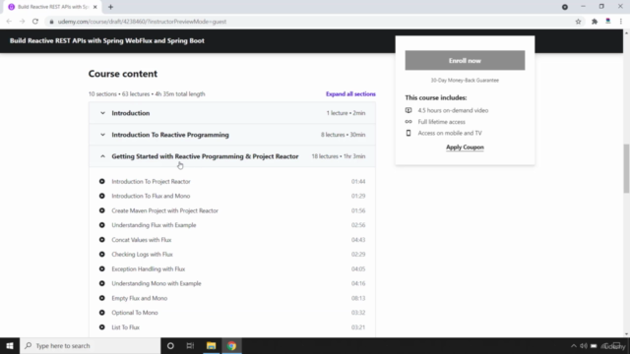630x354 pixels.
Task: Click play icon beside Optional To Mono
Action: click(x=102, y=313)
